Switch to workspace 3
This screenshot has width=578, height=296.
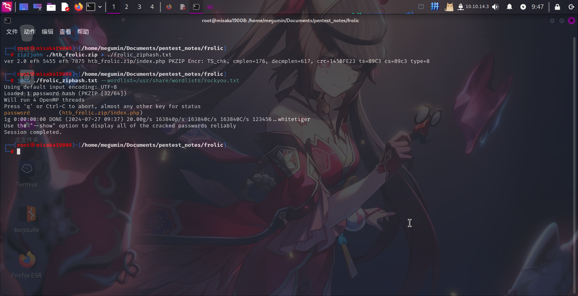139,7
